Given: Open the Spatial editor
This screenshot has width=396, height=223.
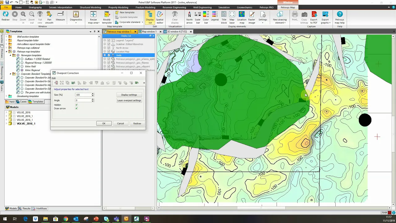Looking at the screenshot, I should [x=160, y=17].
